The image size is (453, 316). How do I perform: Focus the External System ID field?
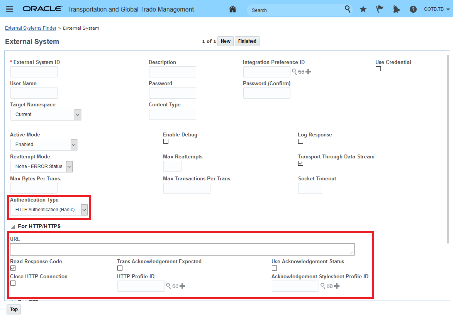(x=34, y=72)
